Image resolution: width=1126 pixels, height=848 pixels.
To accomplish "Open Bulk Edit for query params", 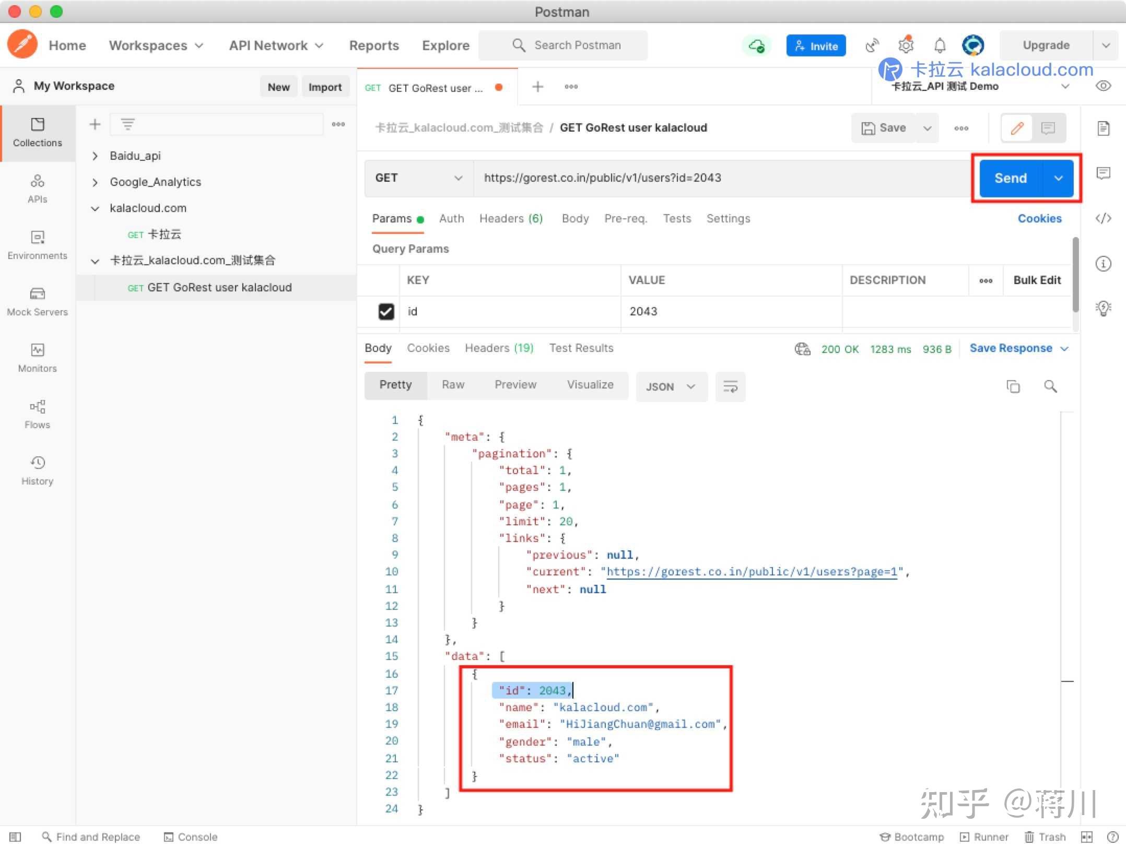I will coord(1037,280).
